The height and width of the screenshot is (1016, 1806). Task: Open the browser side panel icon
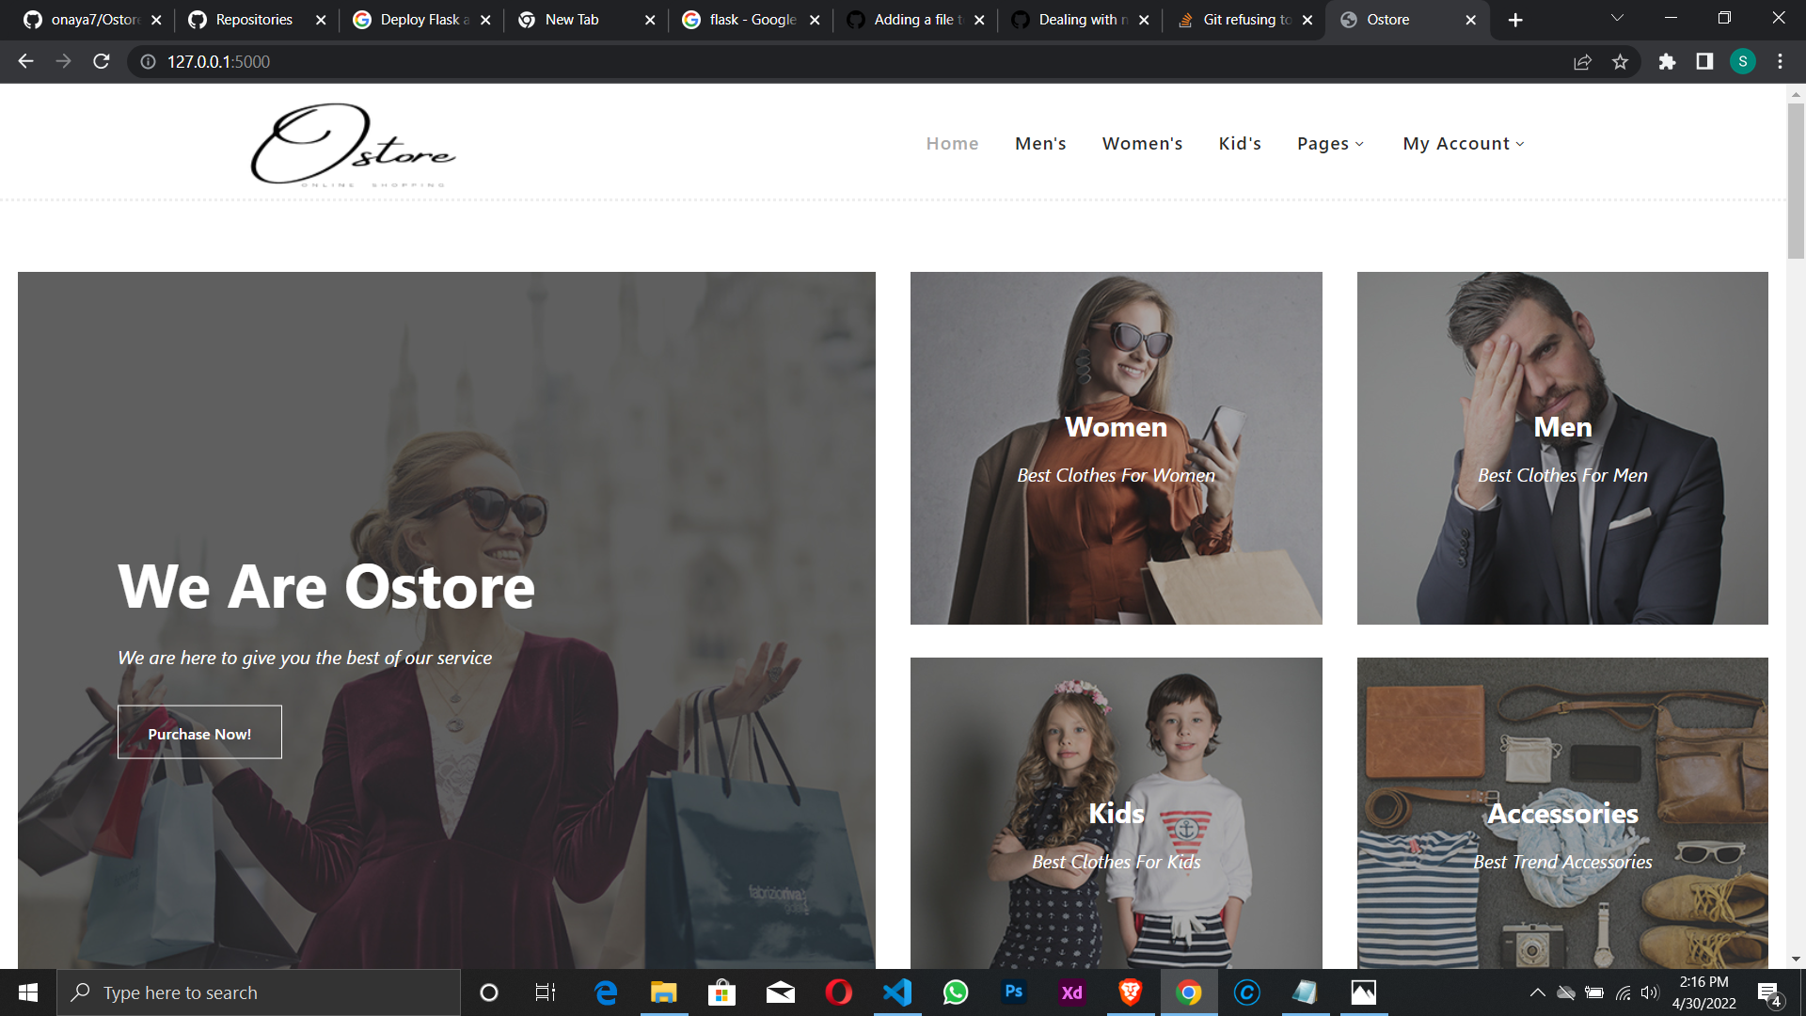point(1704,61)
